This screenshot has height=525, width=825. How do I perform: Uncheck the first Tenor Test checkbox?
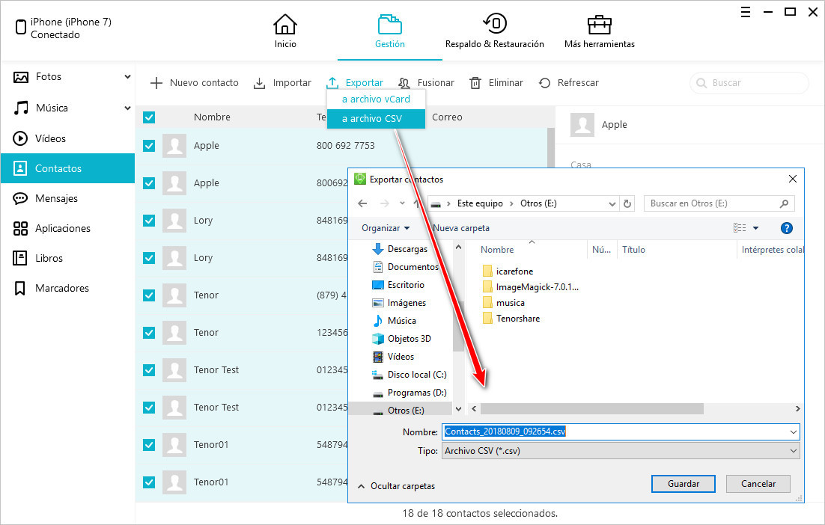[x=149, y=370]
